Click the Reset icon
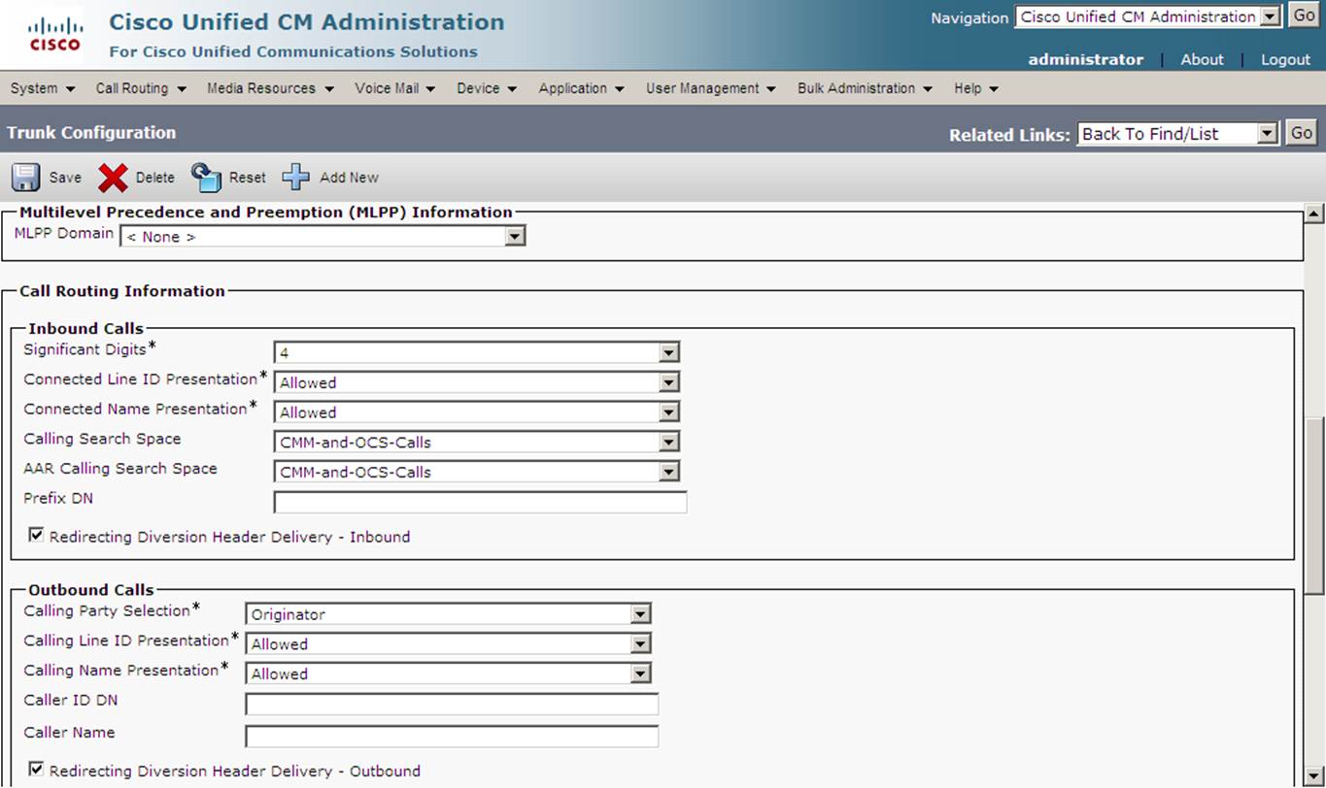This screenshot has height=788, width=1326. click(x=206, y=178)
